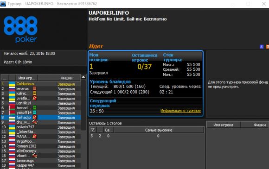This screenshot has width=269, height=169.
Task: Click the flag icon of Goldacious
Action: click(12, 84)
